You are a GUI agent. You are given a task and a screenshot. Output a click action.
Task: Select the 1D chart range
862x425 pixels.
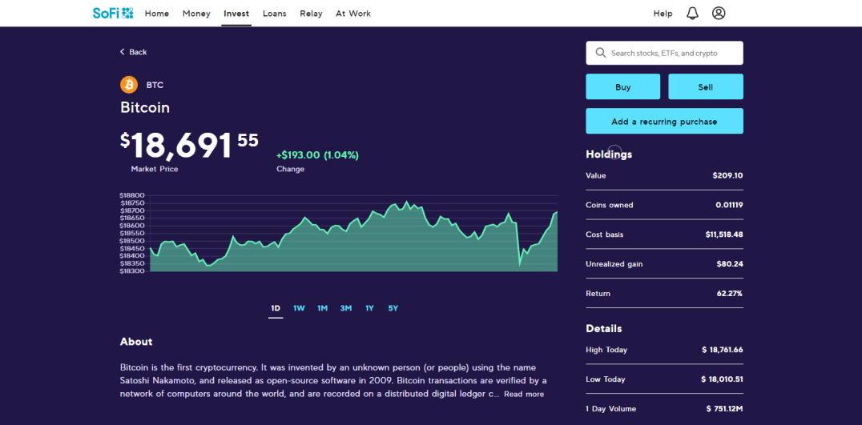pos(276,309)
